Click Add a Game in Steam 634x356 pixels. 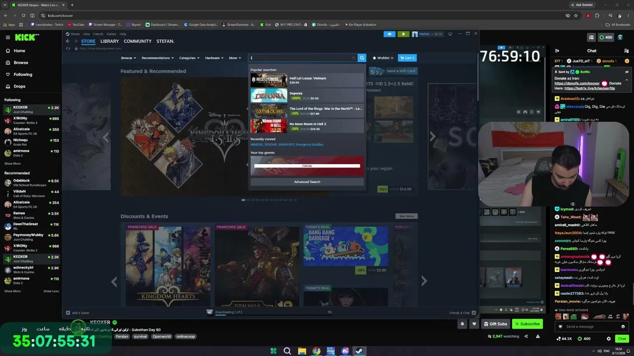click(x=78, y=312)
